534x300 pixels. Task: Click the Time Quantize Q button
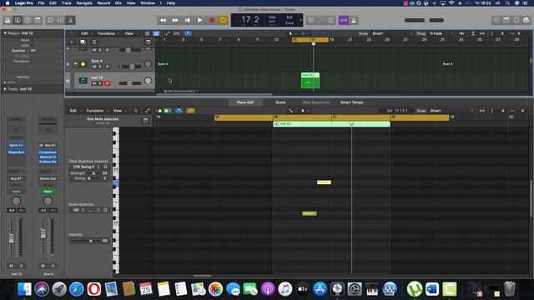[x=105, y=167]
